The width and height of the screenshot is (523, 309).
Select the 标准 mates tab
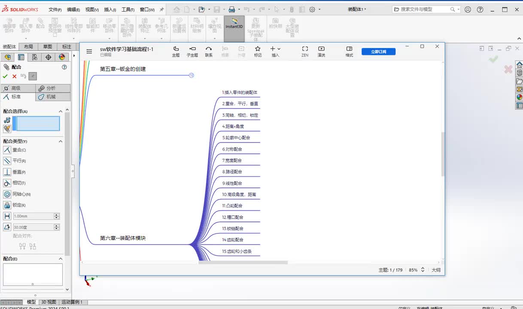pyautogui.click(x=18, y=97)
